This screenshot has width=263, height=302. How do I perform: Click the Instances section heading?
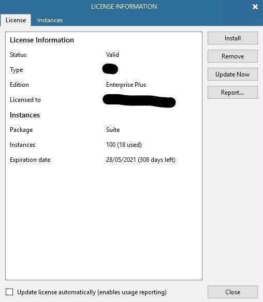tap(25, 115)
